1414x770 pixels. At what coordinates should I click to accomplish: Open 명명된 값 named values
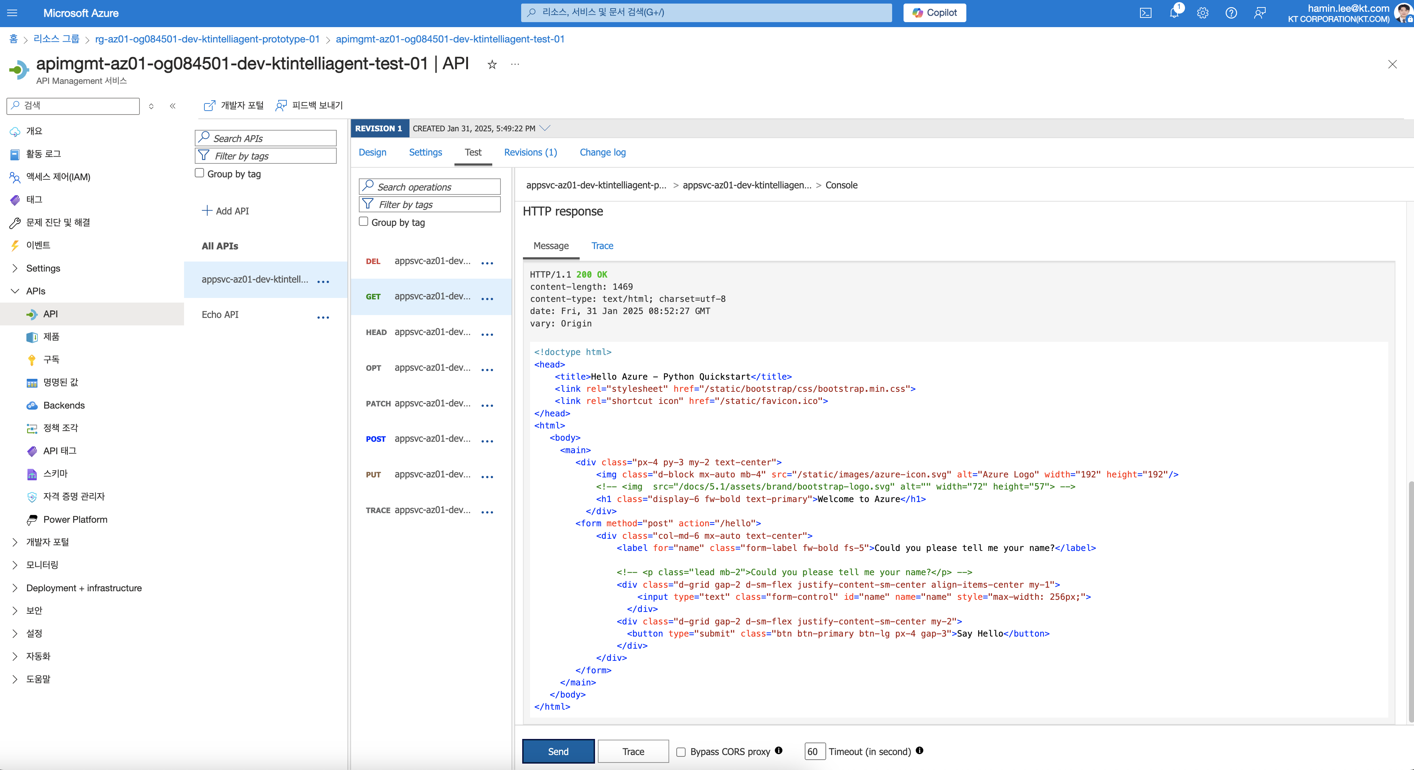60,382
